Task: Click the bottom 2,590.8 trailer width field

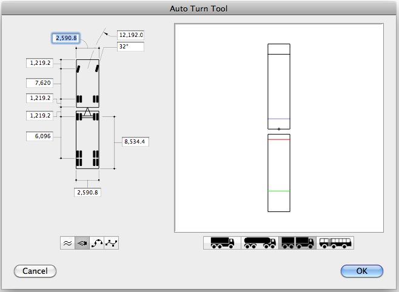Action: tap(87, 193)
